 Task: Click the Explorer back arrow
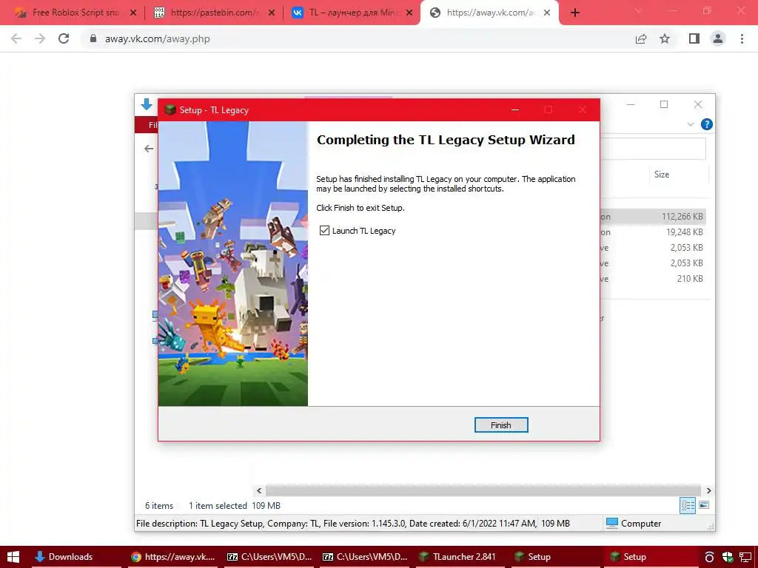pos(149,149)
